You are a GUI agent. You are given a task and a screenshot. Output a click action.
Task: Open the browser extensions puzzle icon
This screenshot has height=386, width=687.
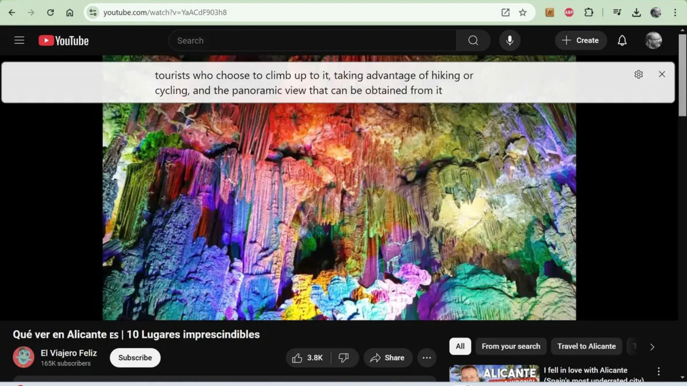589,13
